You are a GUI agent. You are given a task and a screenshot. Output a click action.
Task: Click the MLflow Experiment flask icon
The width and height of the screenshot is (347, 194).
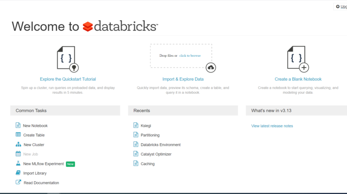tap(18, 164)
